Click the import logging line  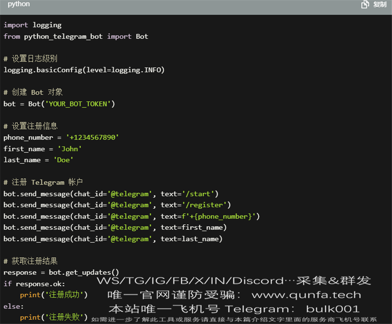point(33,25)
